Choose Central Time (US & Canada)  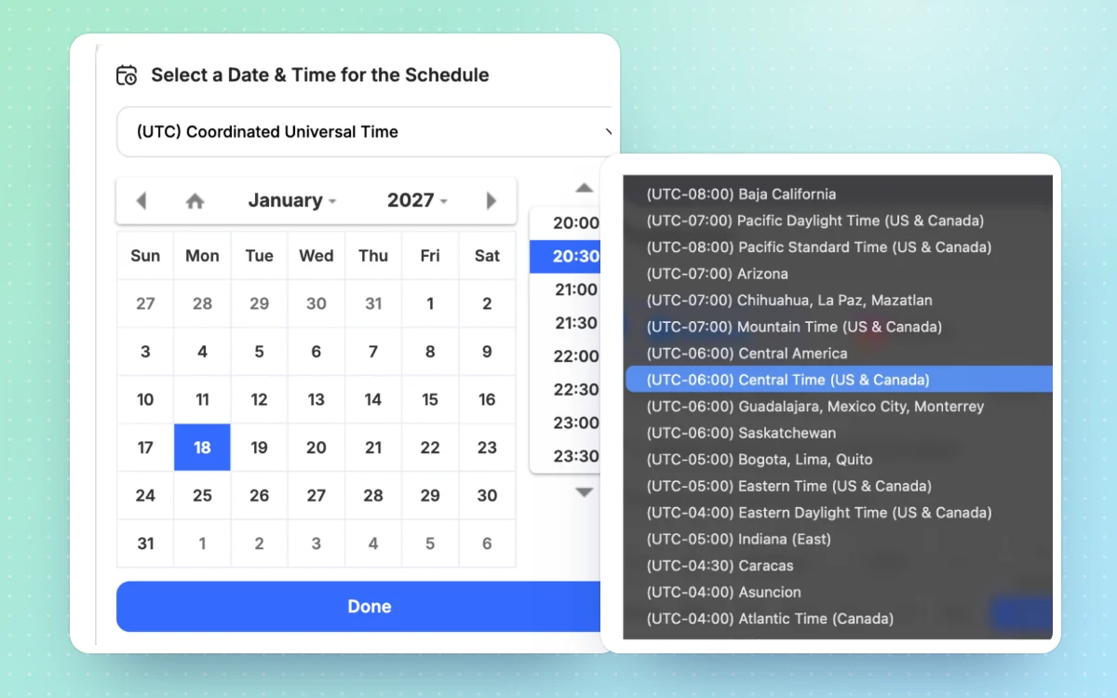click(839, 380)
